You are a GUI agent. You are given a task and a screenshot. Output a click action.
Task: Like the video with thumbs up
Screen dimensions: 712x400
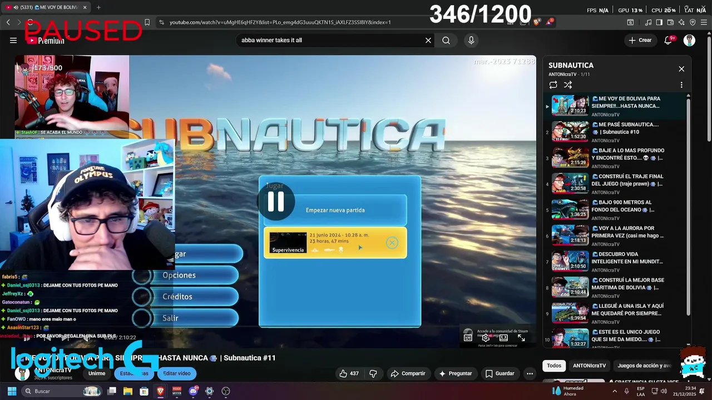coord(349,373)
